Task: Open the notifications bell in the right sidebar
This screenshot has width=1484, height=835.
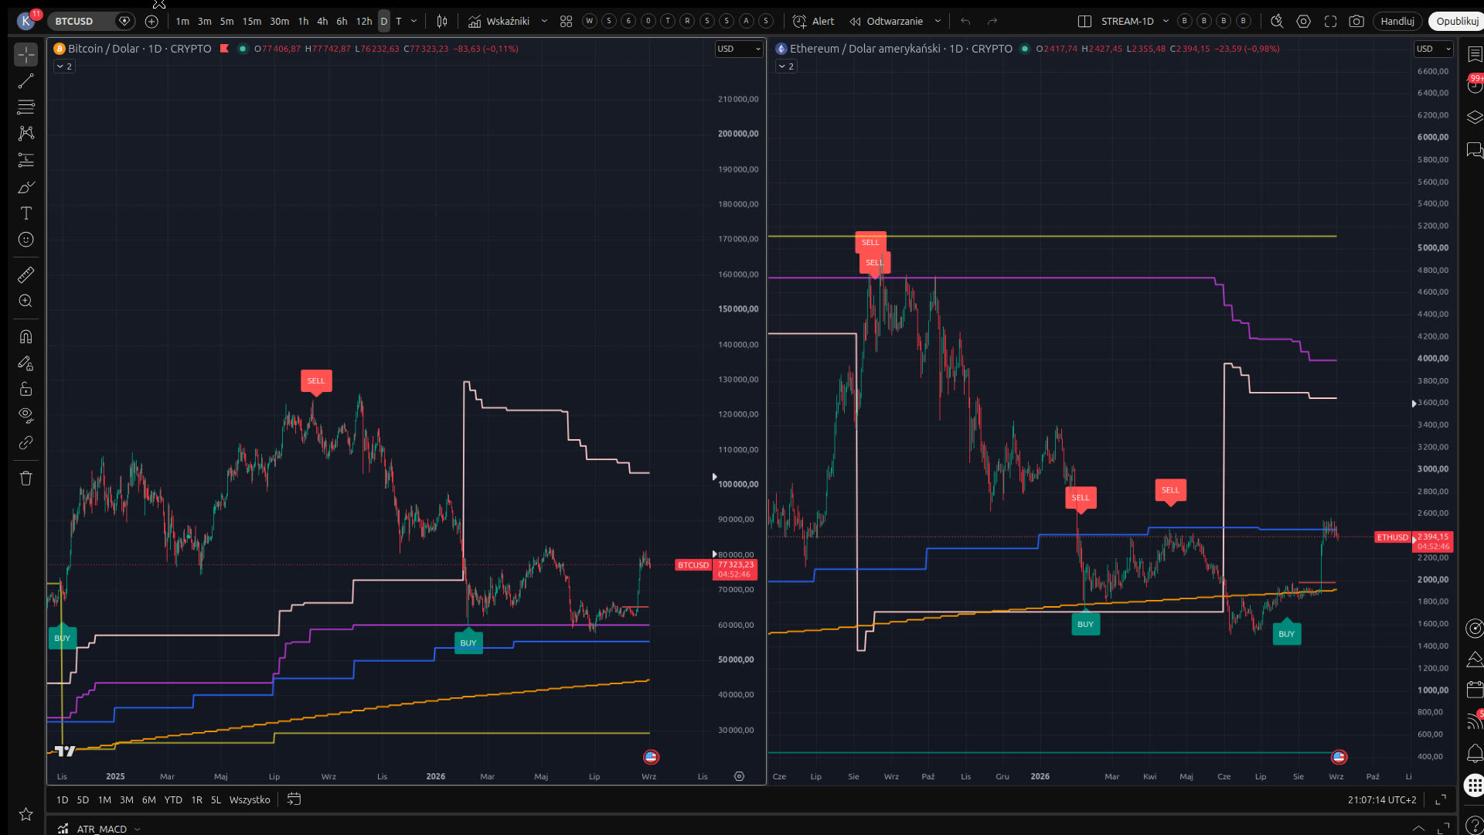Action: (1475, 752)
